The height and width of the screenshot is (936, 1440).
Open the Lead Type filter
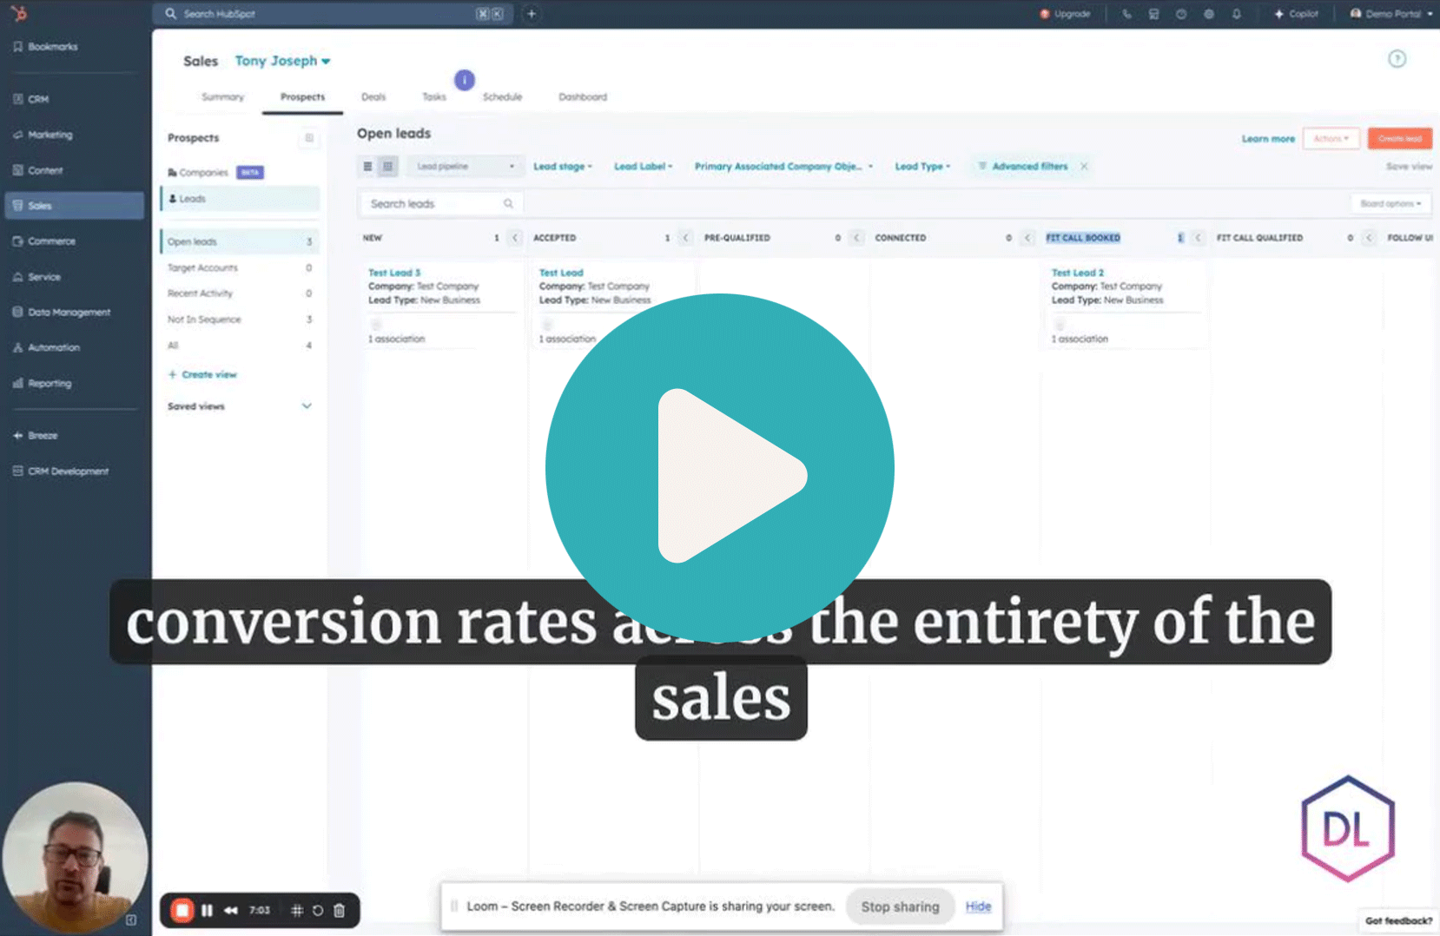(x=922, y=166)
